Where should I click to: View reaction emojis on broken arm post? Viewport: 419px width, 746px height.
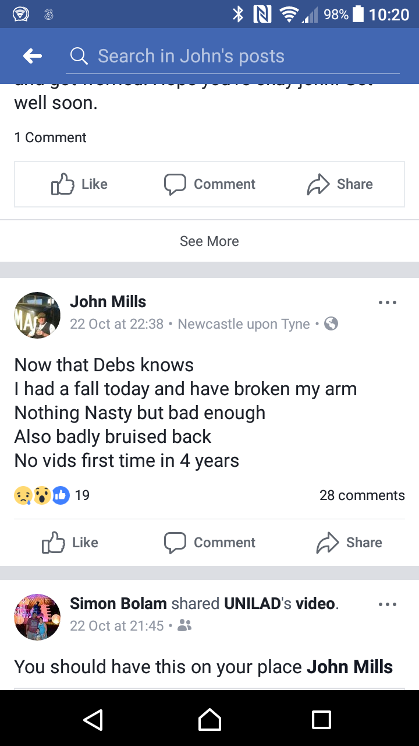42,495
